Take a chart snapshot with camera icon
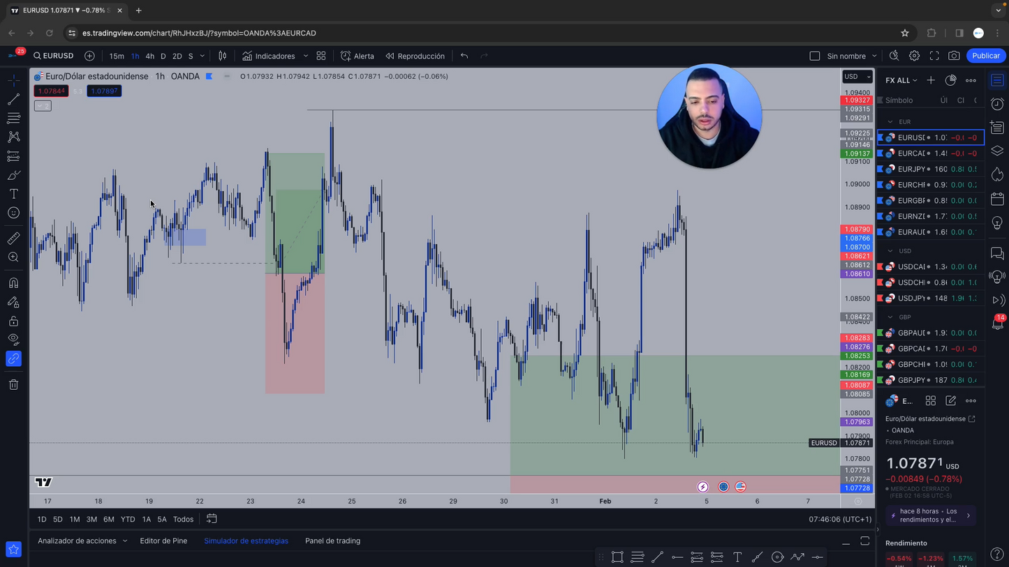 pyautogui.click(x=954, y=56)
